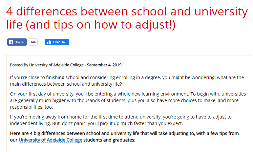The width and height of the screenshot is (253, 152).
Task: Click the bold text 'students and graduates:'
Action: tap(109, 140)
